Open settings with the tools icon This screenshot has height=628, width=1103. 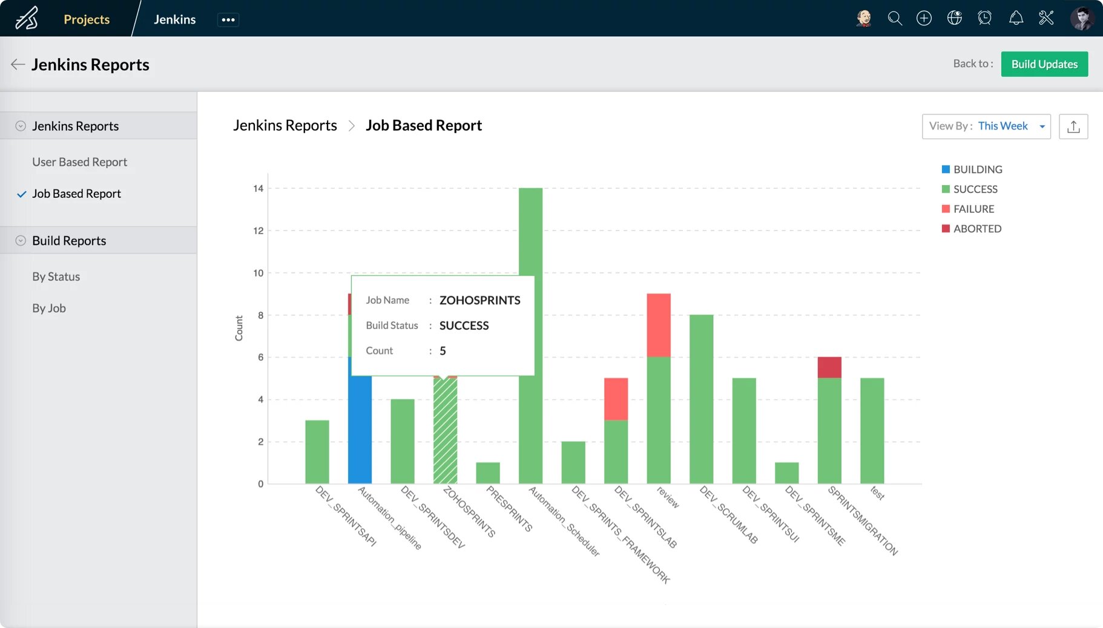(x=1045, y=18)
